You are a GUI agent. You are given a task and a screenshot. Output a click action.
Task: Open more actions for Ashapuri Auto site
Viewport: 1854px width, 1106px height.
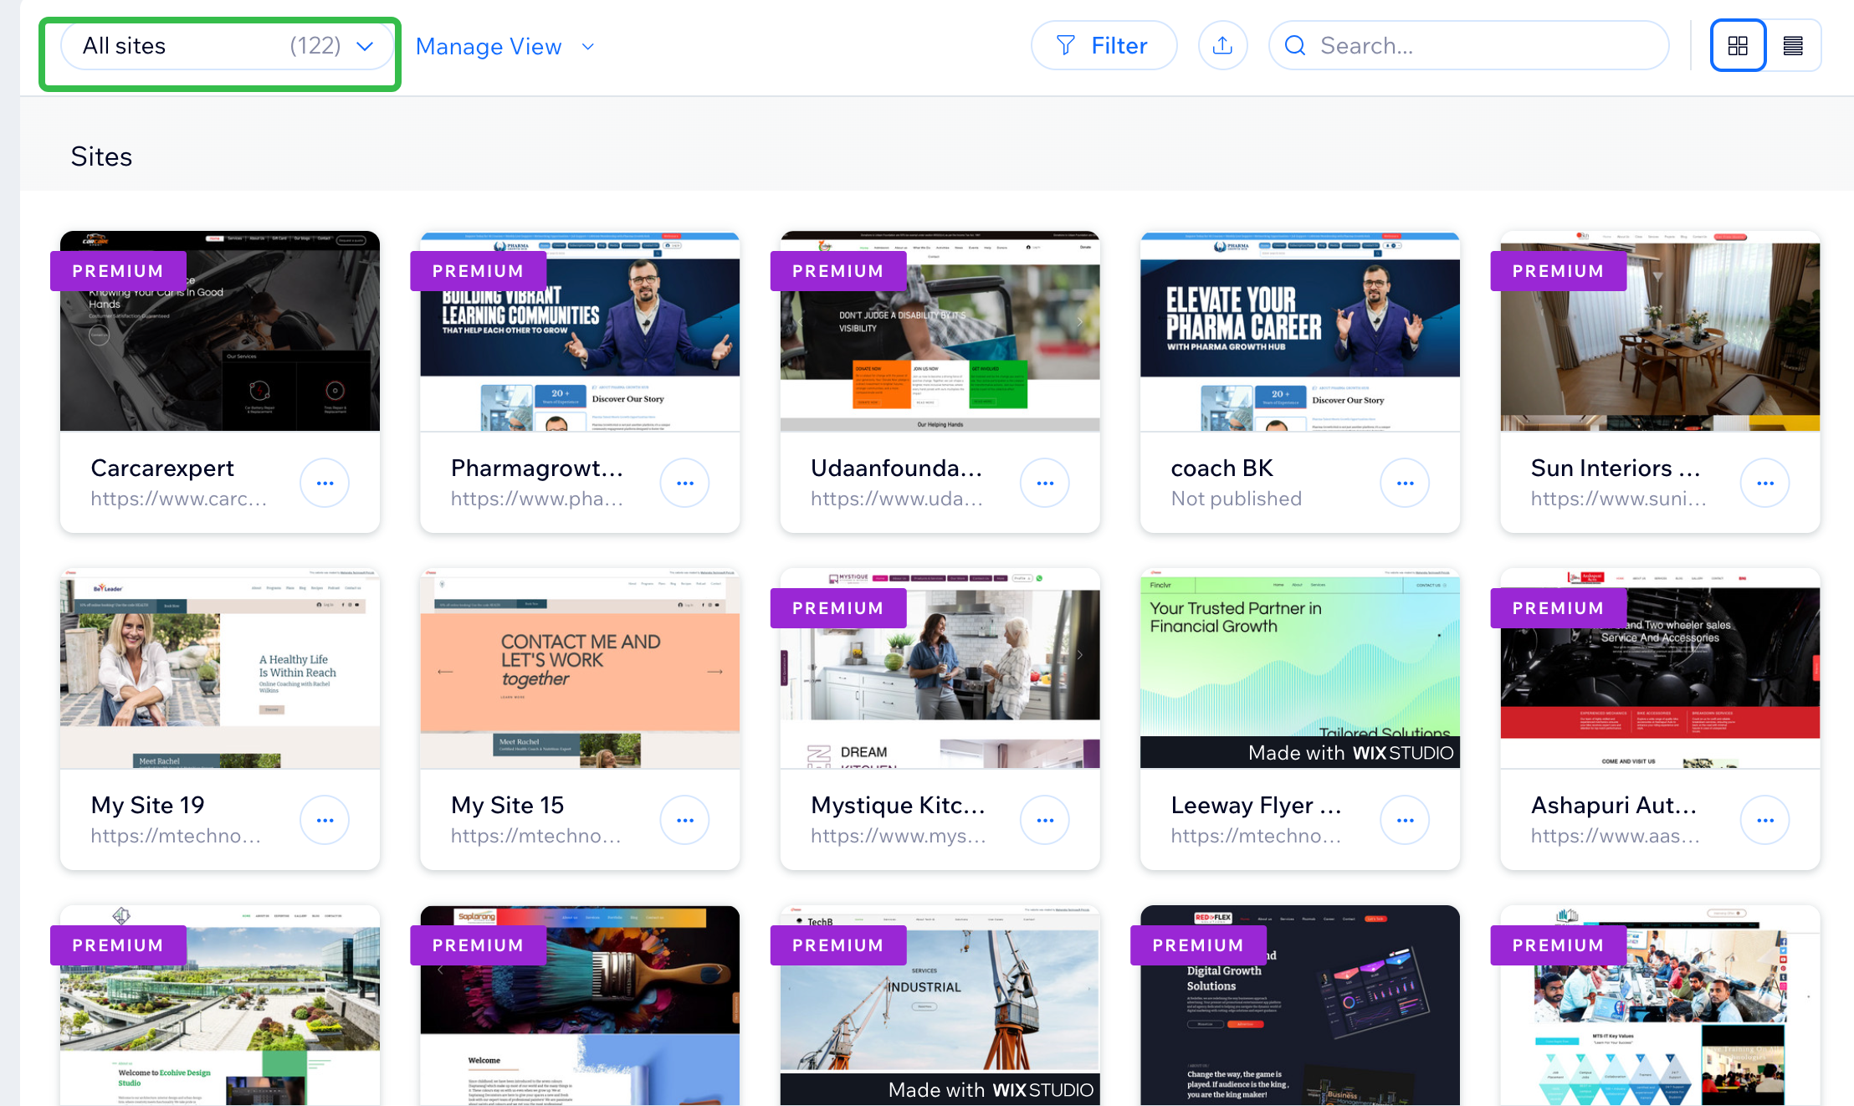(1764, 820)
